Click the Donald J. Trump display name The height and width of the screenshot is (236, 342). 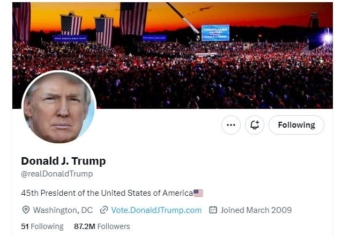coord(63,161)
